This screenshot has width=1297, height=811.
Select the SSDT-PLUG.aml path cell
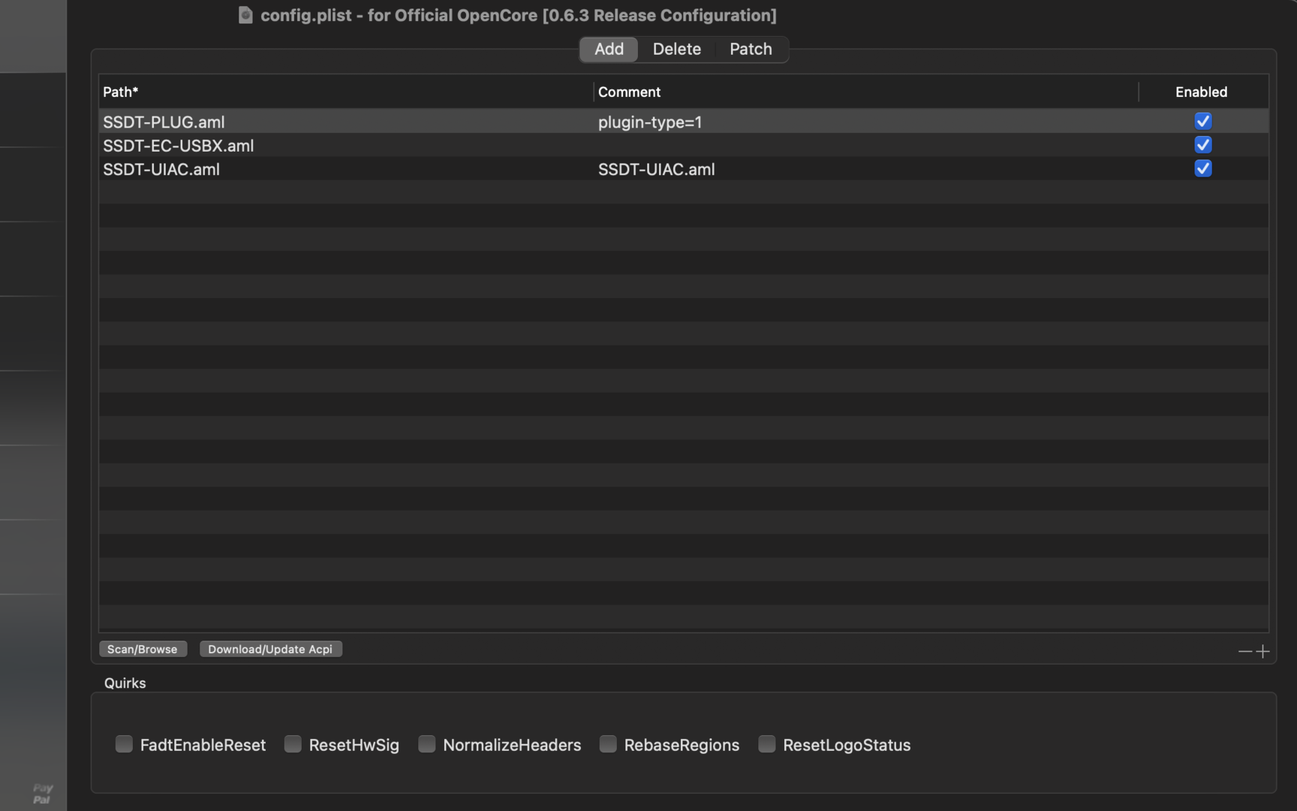click(x=346, y=122)
